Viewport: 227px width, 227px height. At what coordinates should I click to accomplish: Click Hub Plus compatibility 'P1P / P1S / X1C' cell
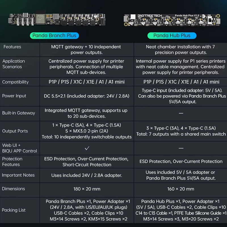click(x=180, y=82)
